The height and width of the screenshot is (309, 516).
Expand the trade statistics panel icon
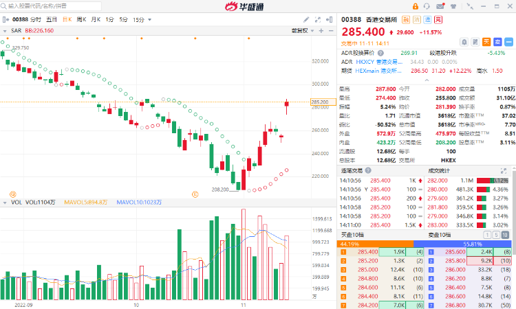pyautogui.click(x=504, y=171)
